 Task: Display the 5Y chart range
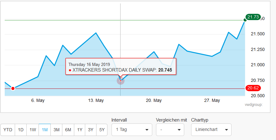pos(102,130)
